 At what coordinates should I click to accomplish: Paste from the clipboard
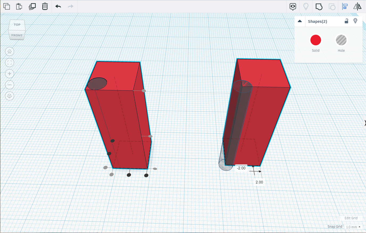[x=19, y=6]
